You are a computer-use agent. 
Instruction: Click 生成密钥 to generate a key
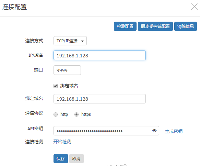click(x=174, y=131)
